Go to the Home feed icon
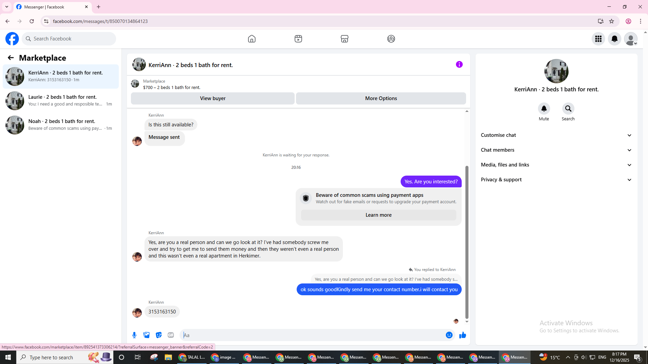This screenshot has height=364, width=648. (x=252, y=39)
